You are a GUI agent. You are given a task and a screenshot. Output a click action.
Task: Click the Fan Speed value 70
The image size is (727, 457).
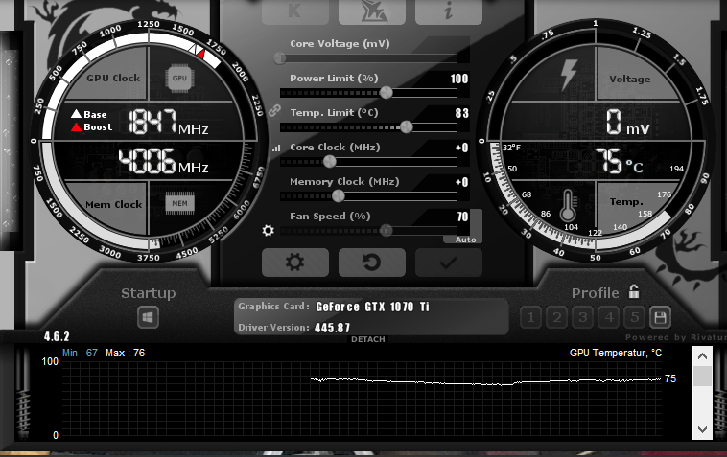(462, 217)
